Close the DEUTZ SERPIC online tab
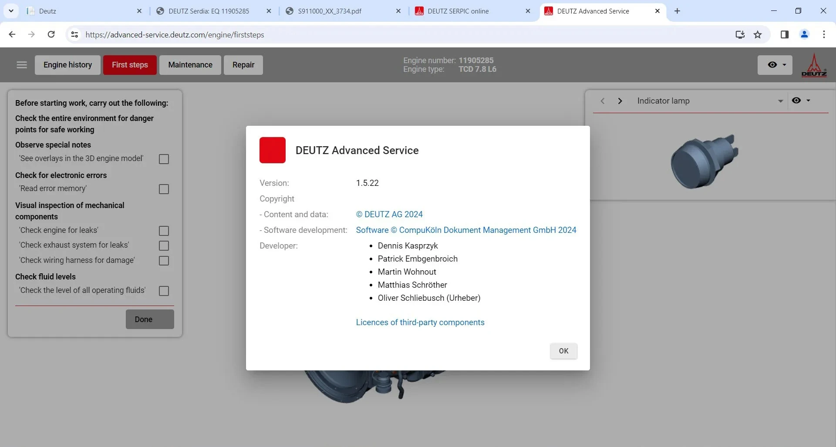The width and height of the screenshot is (836, 447). [x=528, y=11]
